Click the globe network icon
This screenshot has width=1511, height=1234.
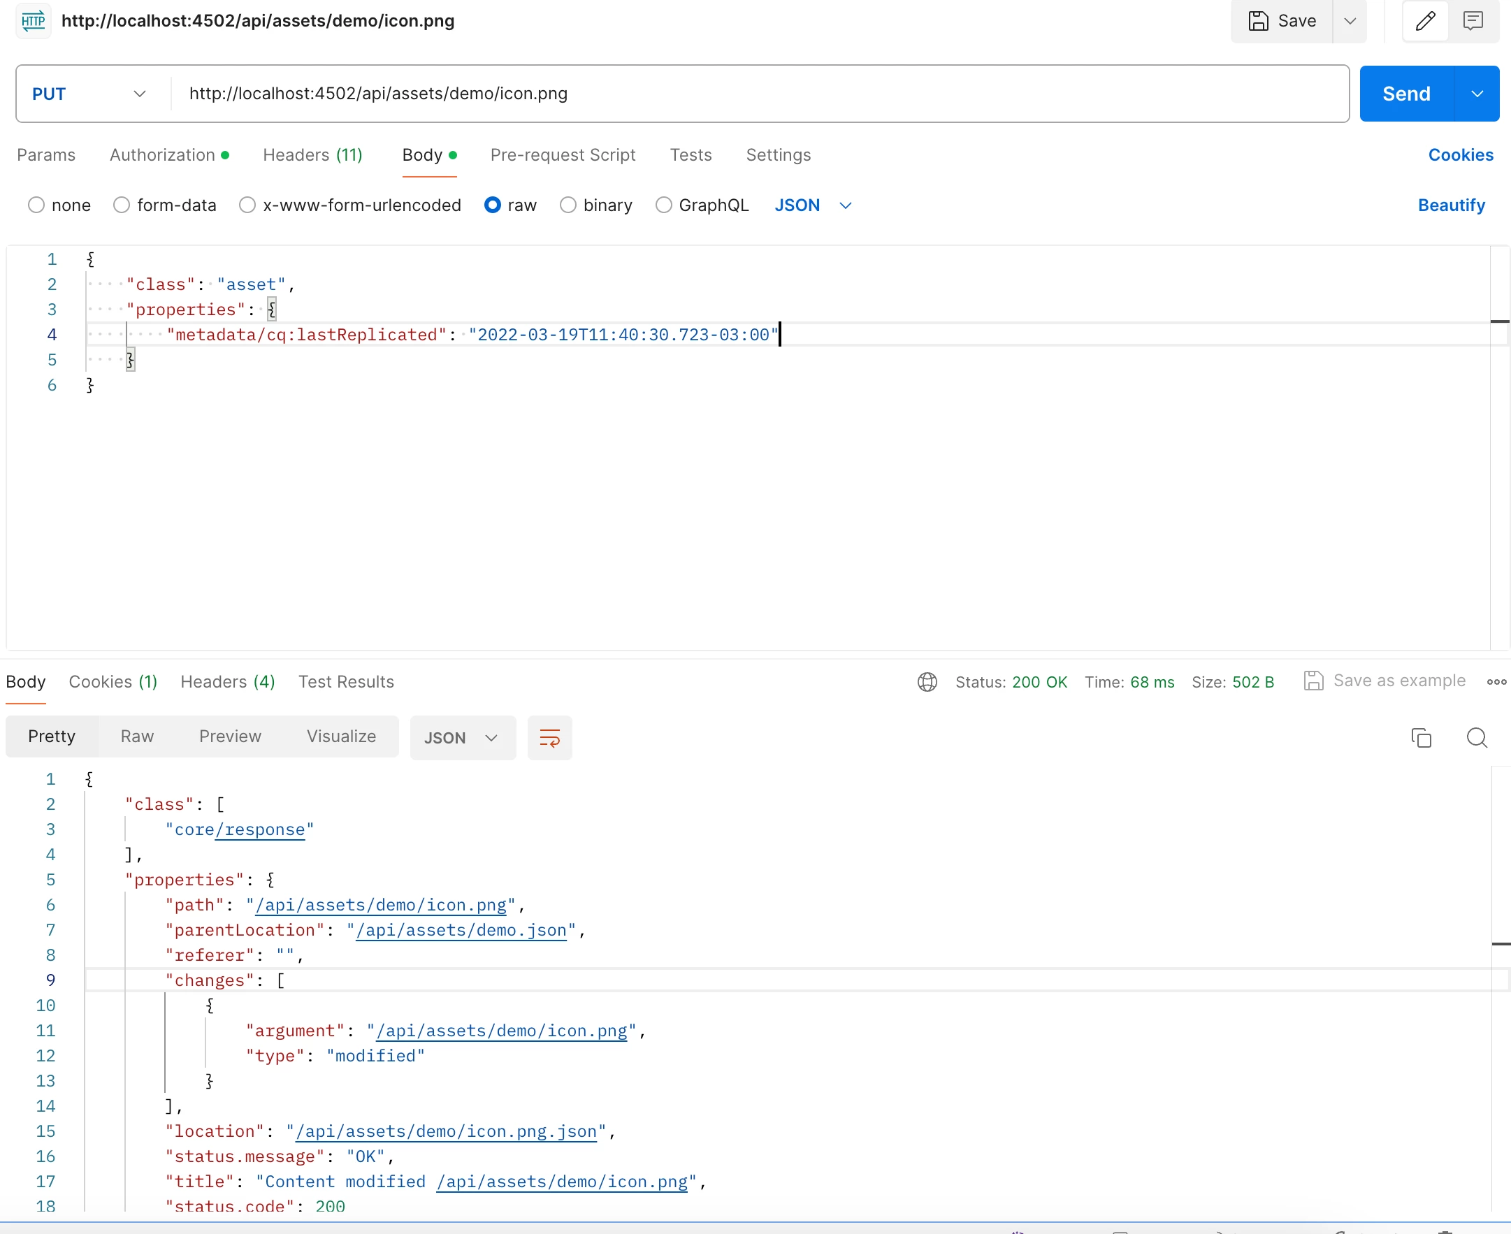pos(927,683)
